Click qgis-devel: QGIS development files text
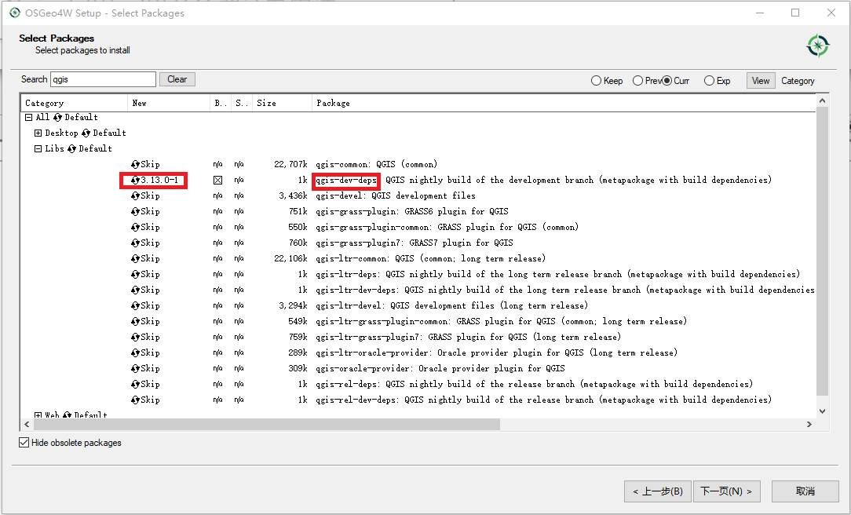Image resolution: width=851 pixels, height=515 pixels. (396, 196)
